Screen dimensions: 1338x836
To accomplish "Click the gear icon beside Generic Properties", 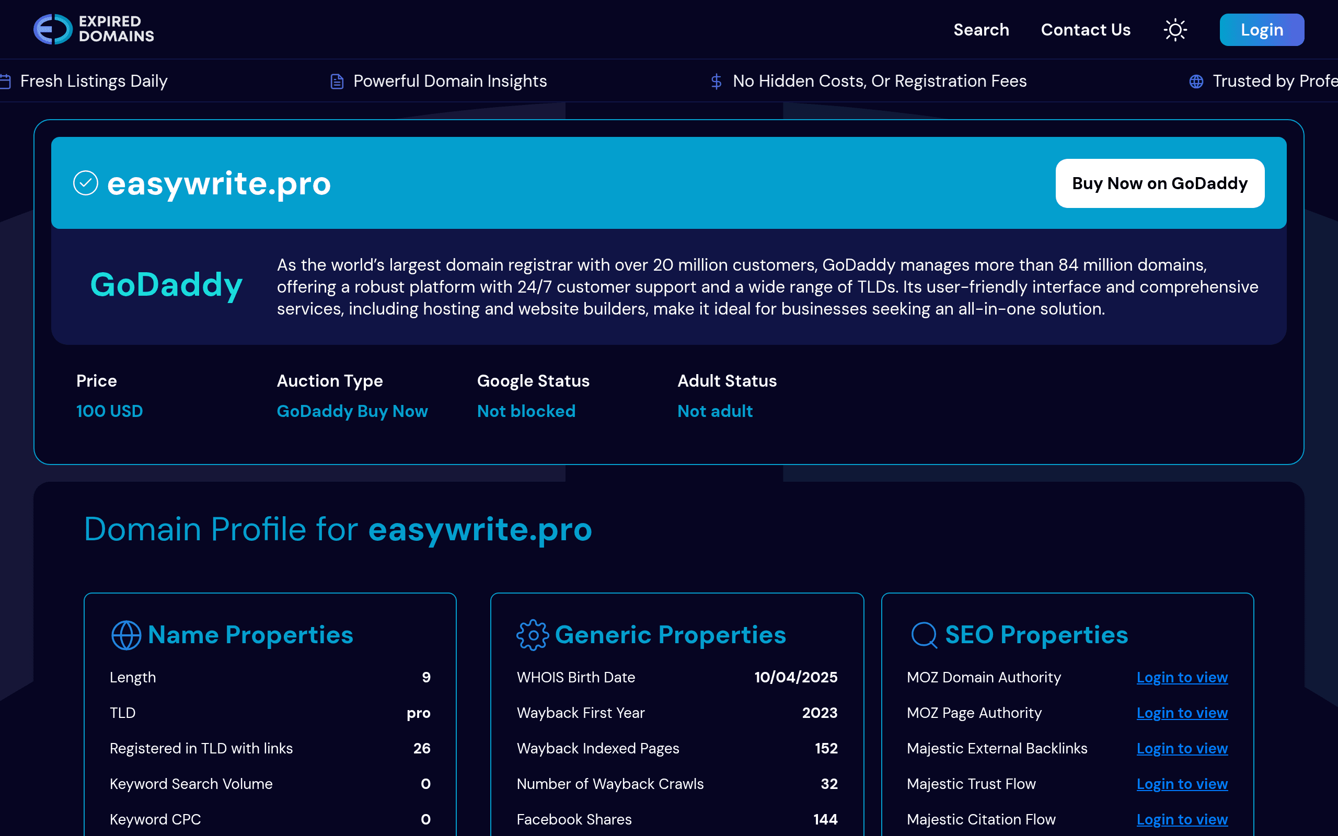I will coord(533,635).
